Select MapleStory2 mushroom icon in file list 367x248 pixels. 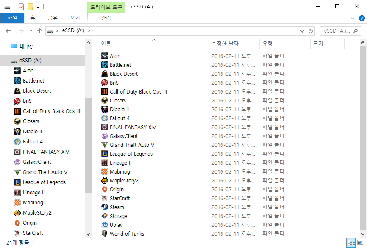[105, 180]
